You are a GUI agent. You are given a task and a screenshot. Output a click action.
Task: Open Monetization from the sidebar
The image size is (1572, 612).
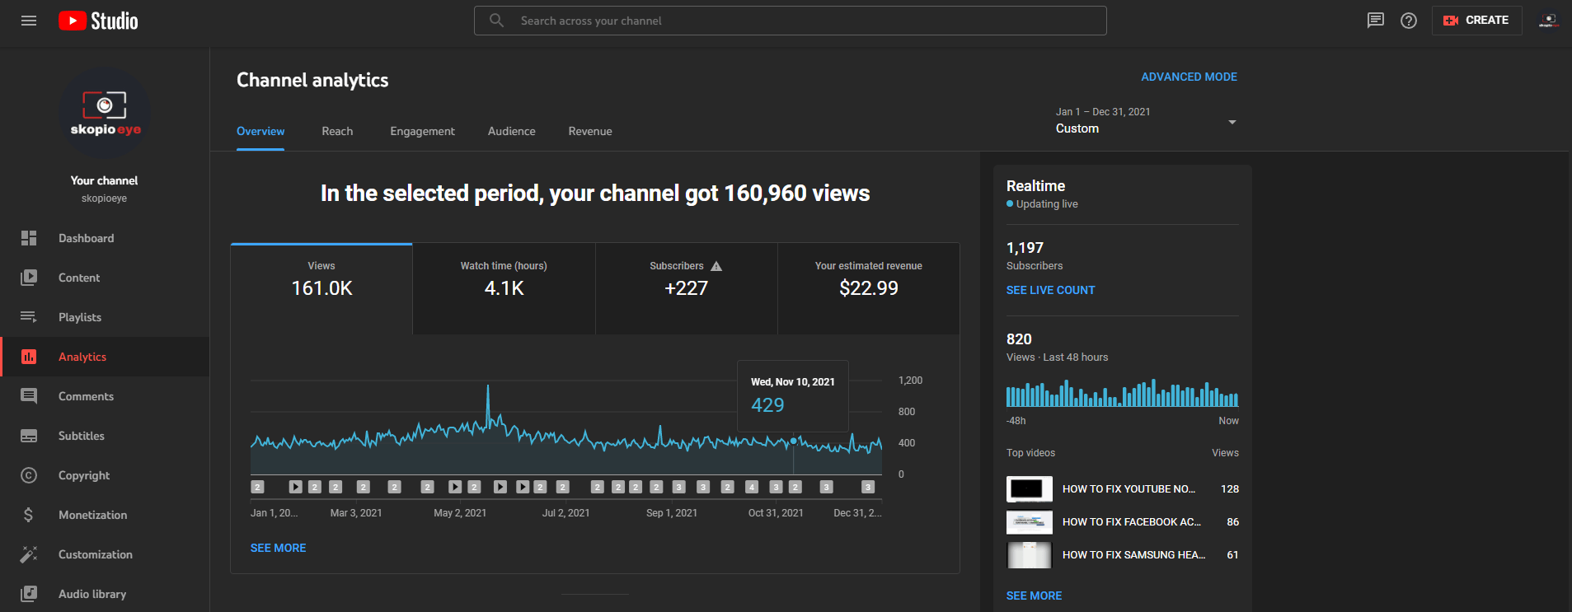pos(92,515)
